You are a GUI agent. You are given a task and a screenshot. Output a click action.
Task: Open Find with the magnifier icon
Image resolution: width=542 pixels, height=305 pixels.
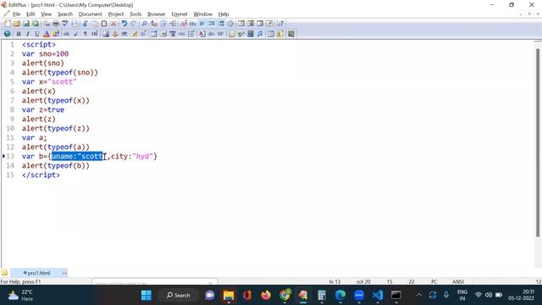tap(145, 24)
